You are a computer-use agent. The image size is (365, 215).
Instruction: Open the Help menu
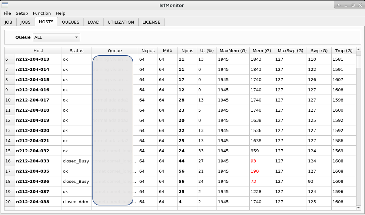pyautogui.click(x=61, y=13)
